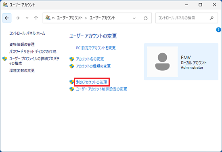The height and width of the screenshot is (152, 222).
Task: Open the help question mark icon
Action: click(218, 30)
